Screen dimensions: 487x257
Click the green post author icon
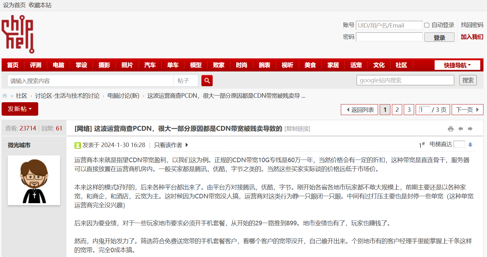coord(77,145)
